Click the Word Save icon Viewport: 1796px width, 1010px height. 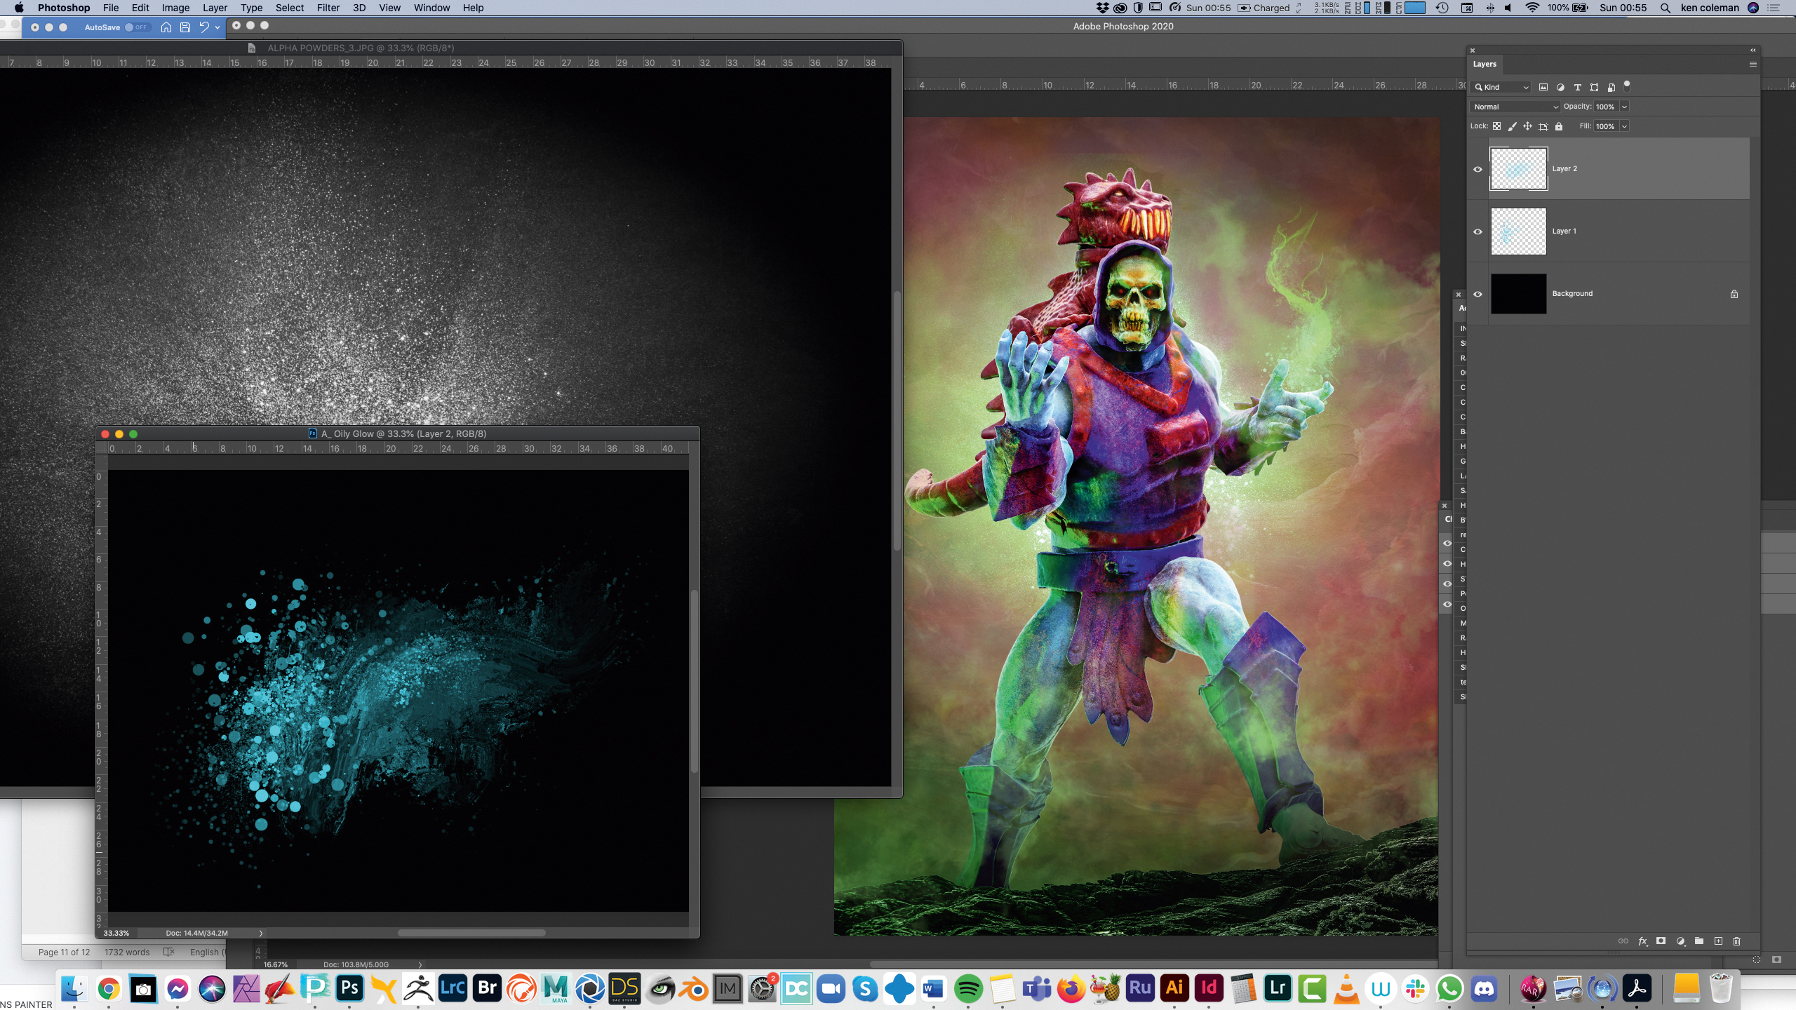[185, 27]
